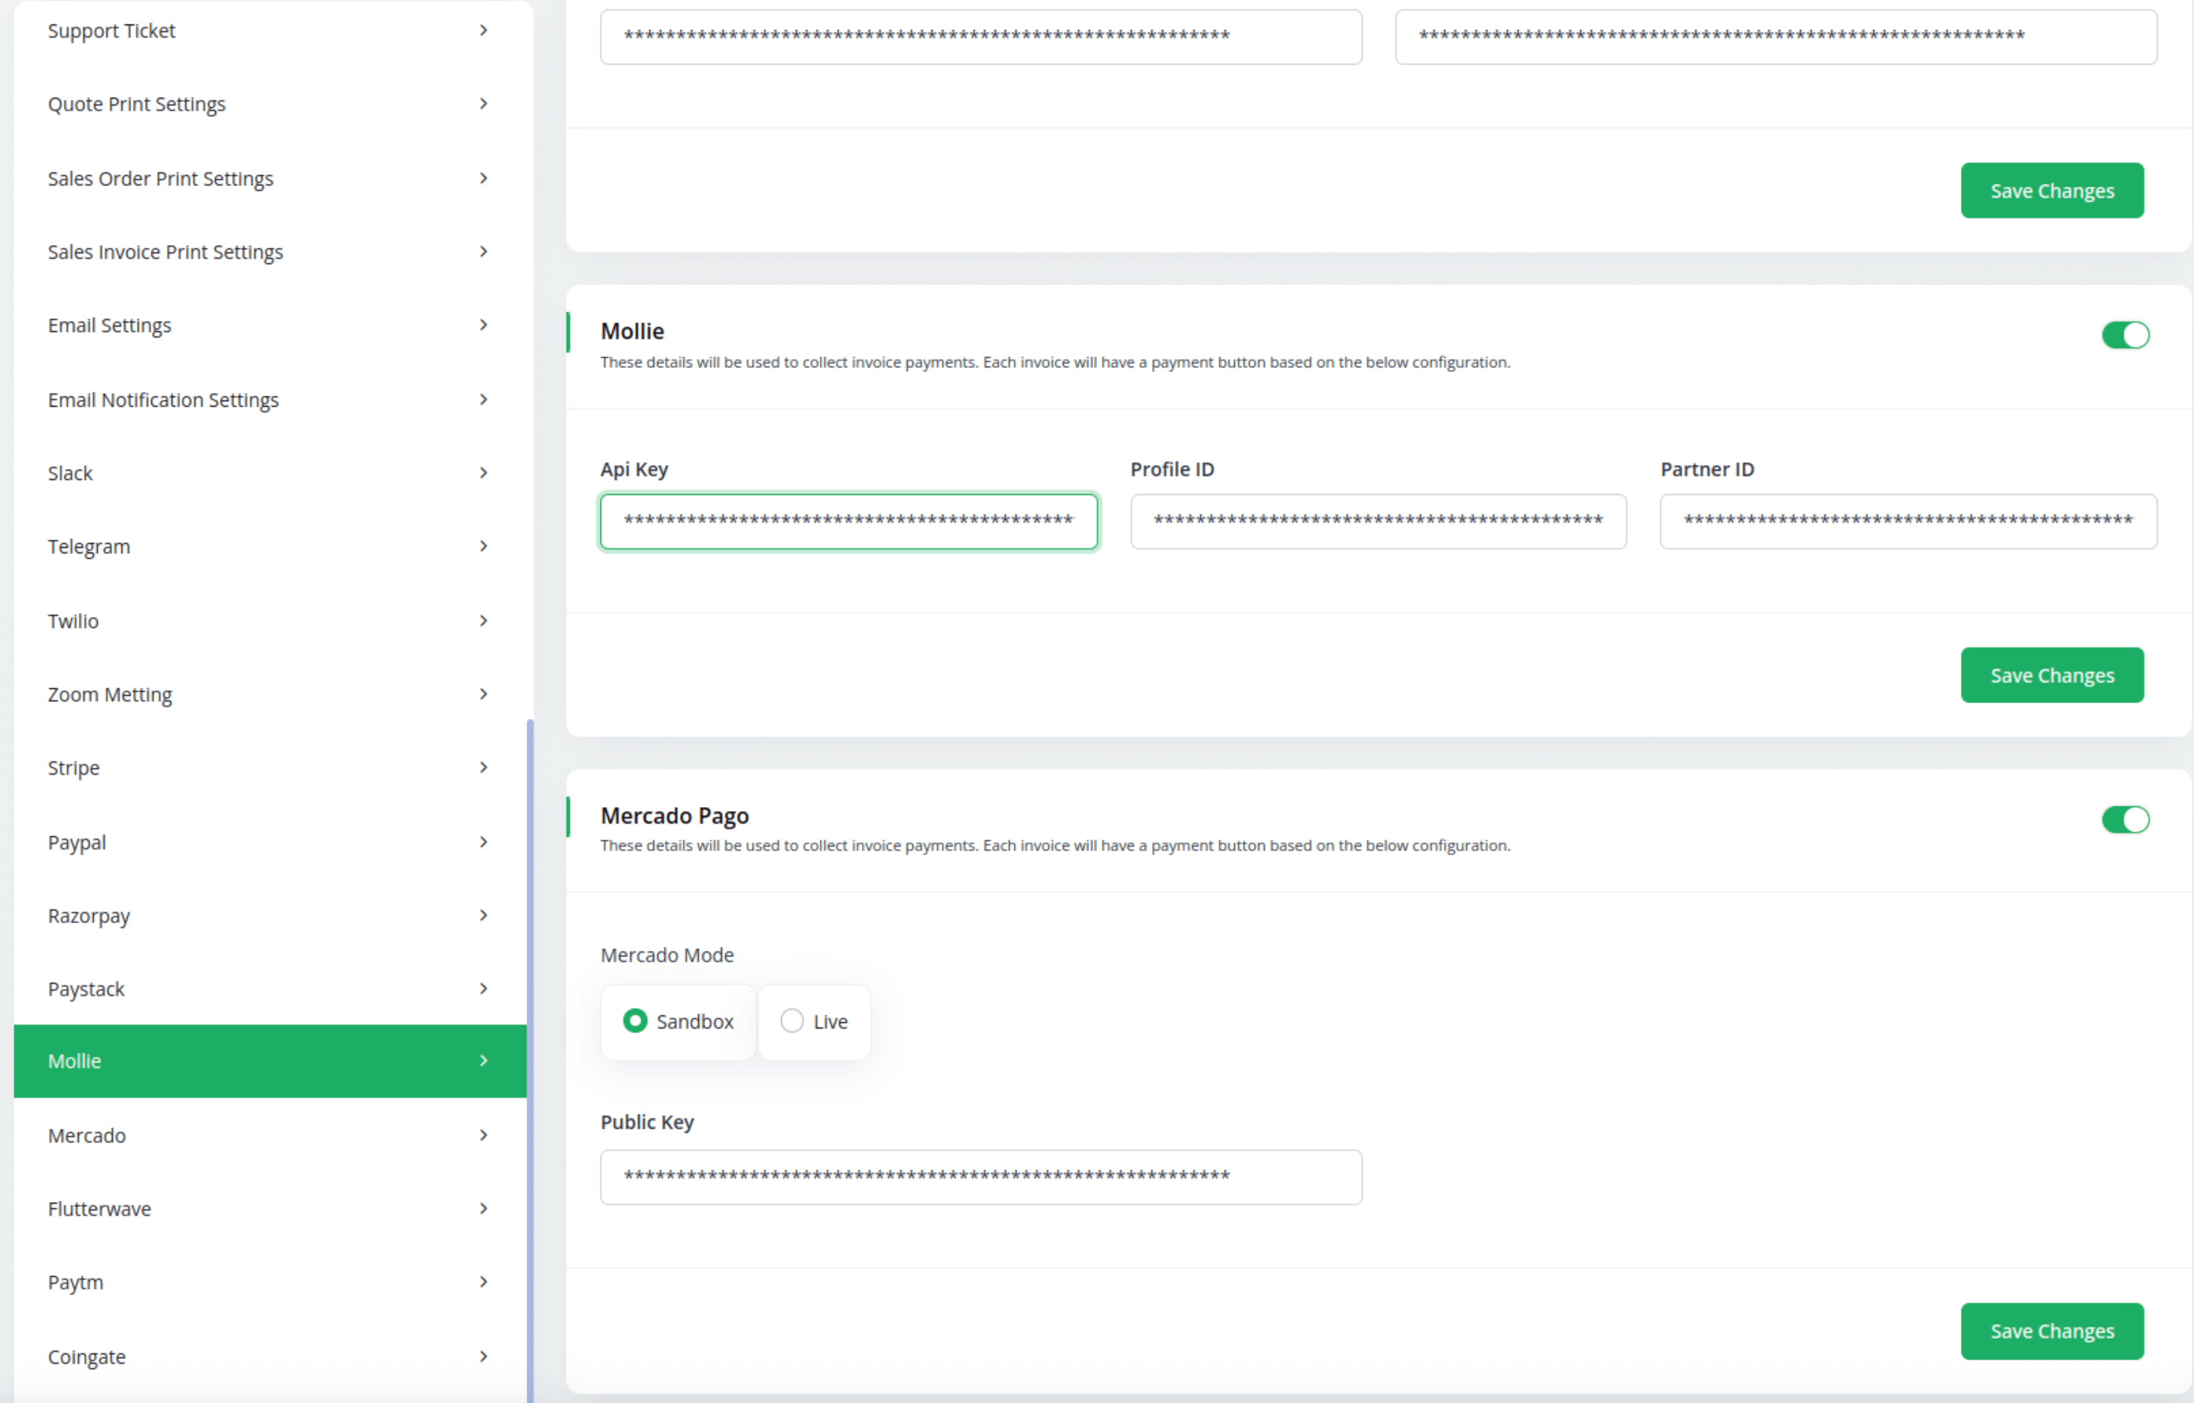Select the highlighted Mollie sidebar item
The width and height of the screenshot is (2194, 1403).
tap(270, 1062)
